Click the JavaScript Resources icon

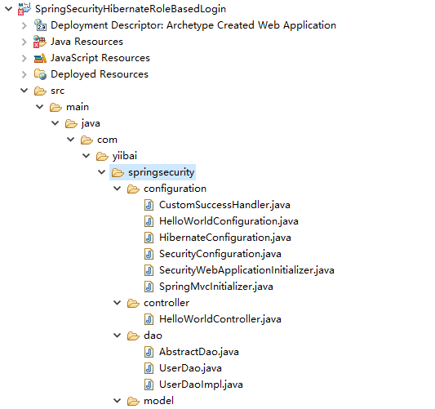[x=40, y=58]
